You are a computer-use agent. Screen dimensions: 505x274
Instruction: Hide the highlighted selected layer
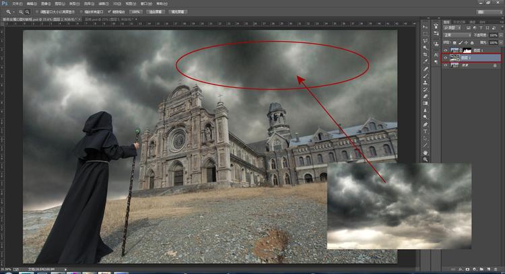446,58
